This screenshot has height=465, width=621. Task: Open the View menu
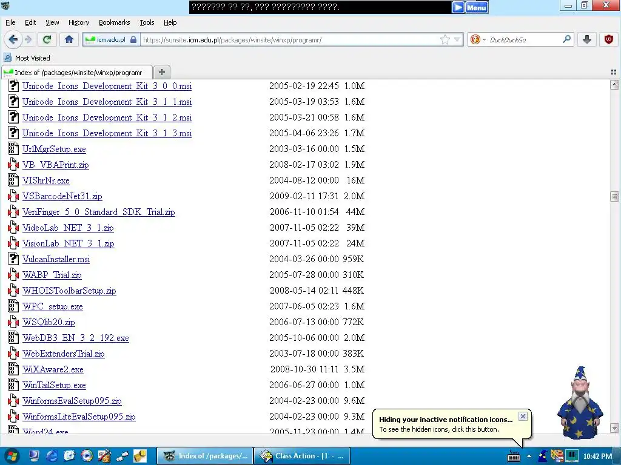pos(52,22)
